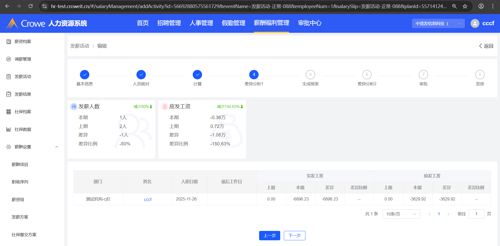Image resolution: width=500 pixels, height=246 pixels.
Task: Click the 上一步 button
Action: coord(270,236)
